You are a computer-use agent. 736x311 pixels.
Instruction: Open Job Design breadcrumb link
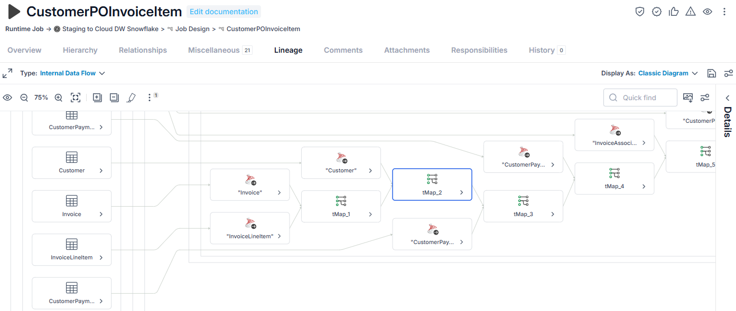click(192, 29)
